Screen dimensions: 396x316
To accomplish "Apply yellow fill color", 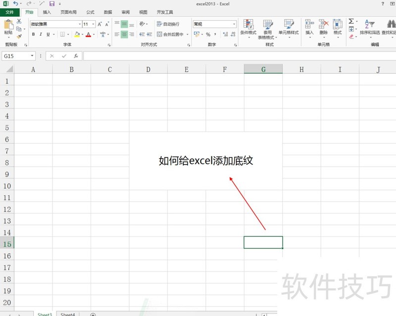I will pyautogui.click(x=77, y=34).
